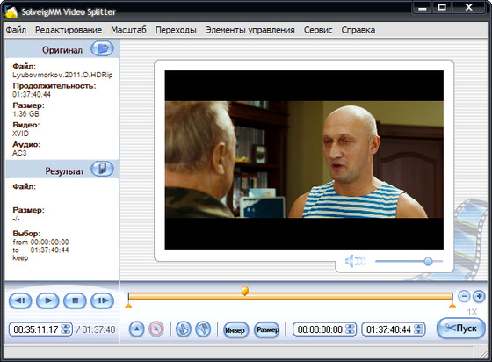
Task: Add a marker at current position
Action: click(136, 329)
